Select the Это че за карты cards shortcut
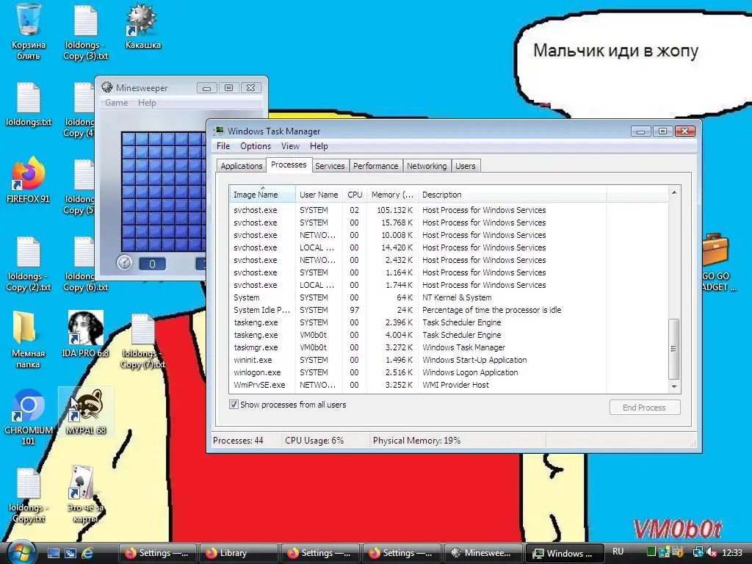Screen dimensions: 752x564 [x=85, y=494]
